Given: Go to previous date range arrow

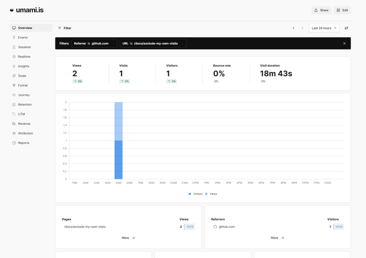Looking at the screenshot, I should [x=294, y=28].
